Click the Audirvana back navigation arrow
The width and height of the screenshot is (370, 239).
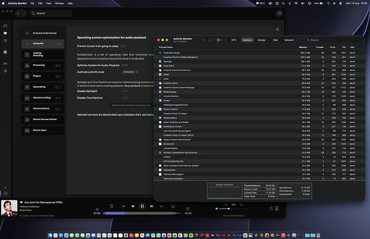[x=18, y=13]
